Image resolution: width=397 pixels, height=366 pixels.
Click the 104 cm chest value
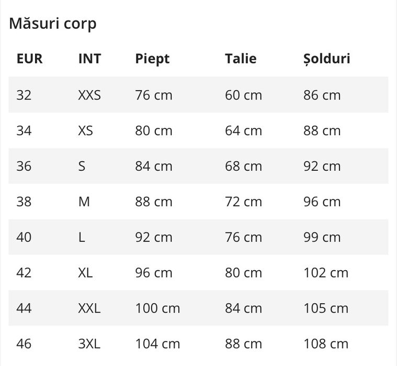(x=157, y=344)
